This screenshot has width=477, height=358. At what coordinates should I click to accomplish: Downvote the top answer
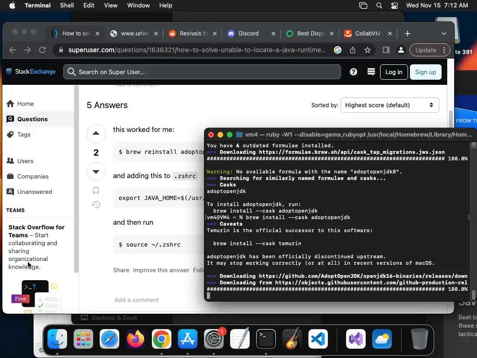pyautogui.click(x=96, y=172)
